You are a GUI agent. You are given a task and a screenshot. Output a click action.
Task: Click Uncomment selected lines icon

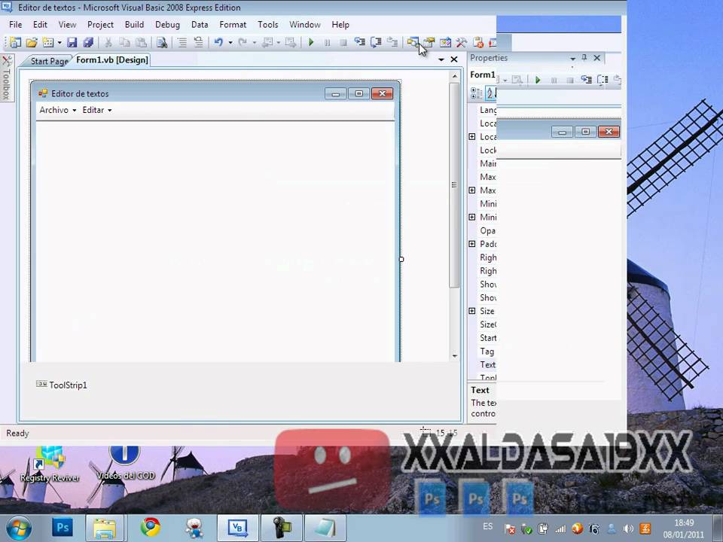click(198, 42)
